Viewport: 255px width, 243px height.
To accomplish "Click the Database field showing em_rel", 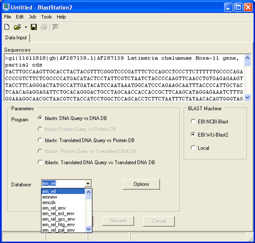I will click(63, 183).
